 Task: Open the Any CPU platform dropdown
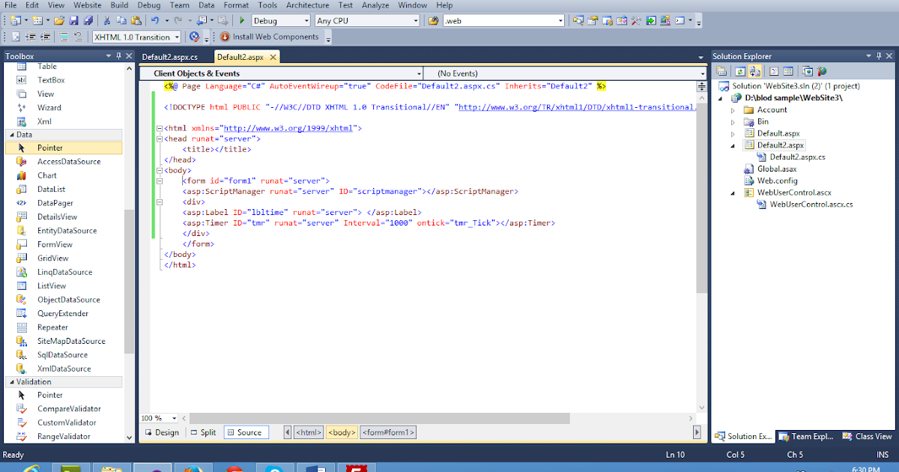click(x=414, y=20)
